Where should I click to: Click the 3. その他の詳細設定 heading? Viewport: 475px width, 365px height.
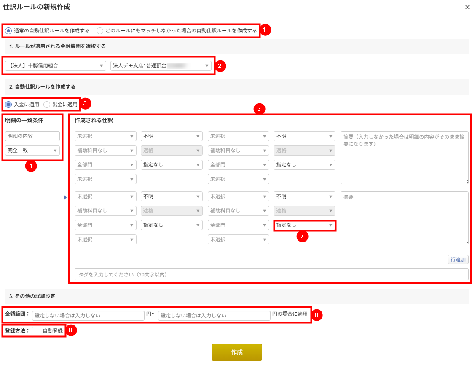coord(32,296)
